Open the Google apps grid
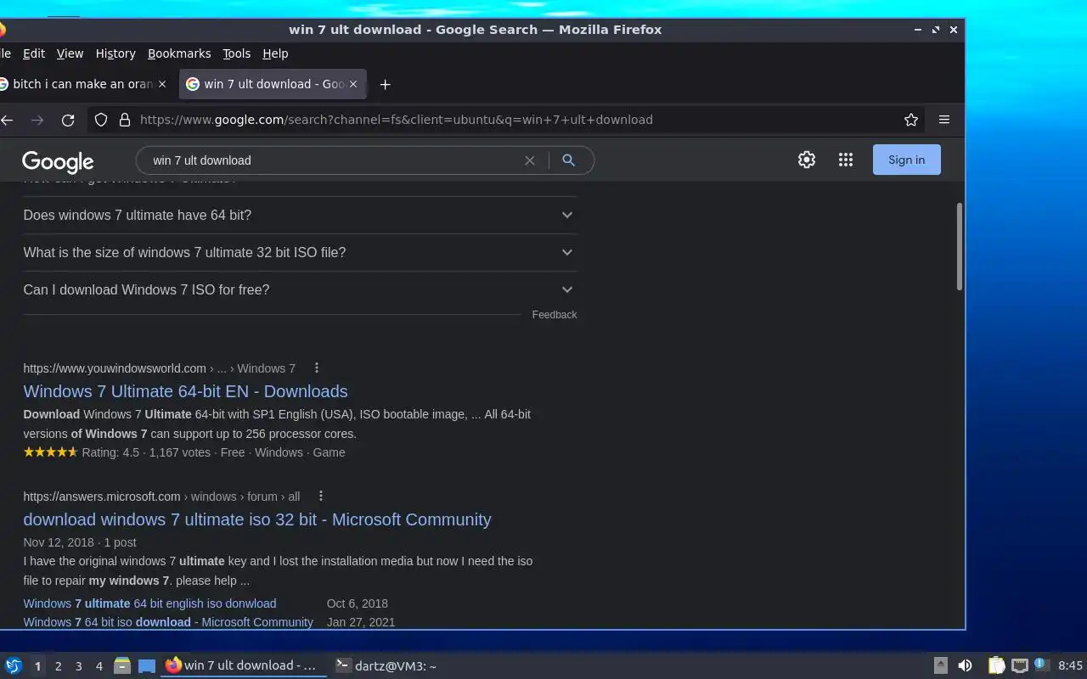 pos(846,160)
